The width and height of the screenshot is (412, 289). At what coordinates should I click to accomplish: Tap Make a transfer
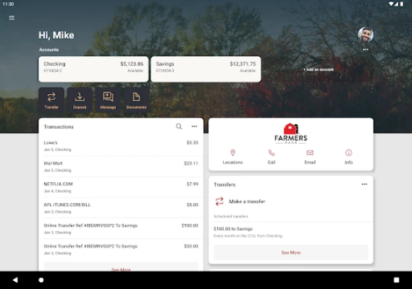247,202
